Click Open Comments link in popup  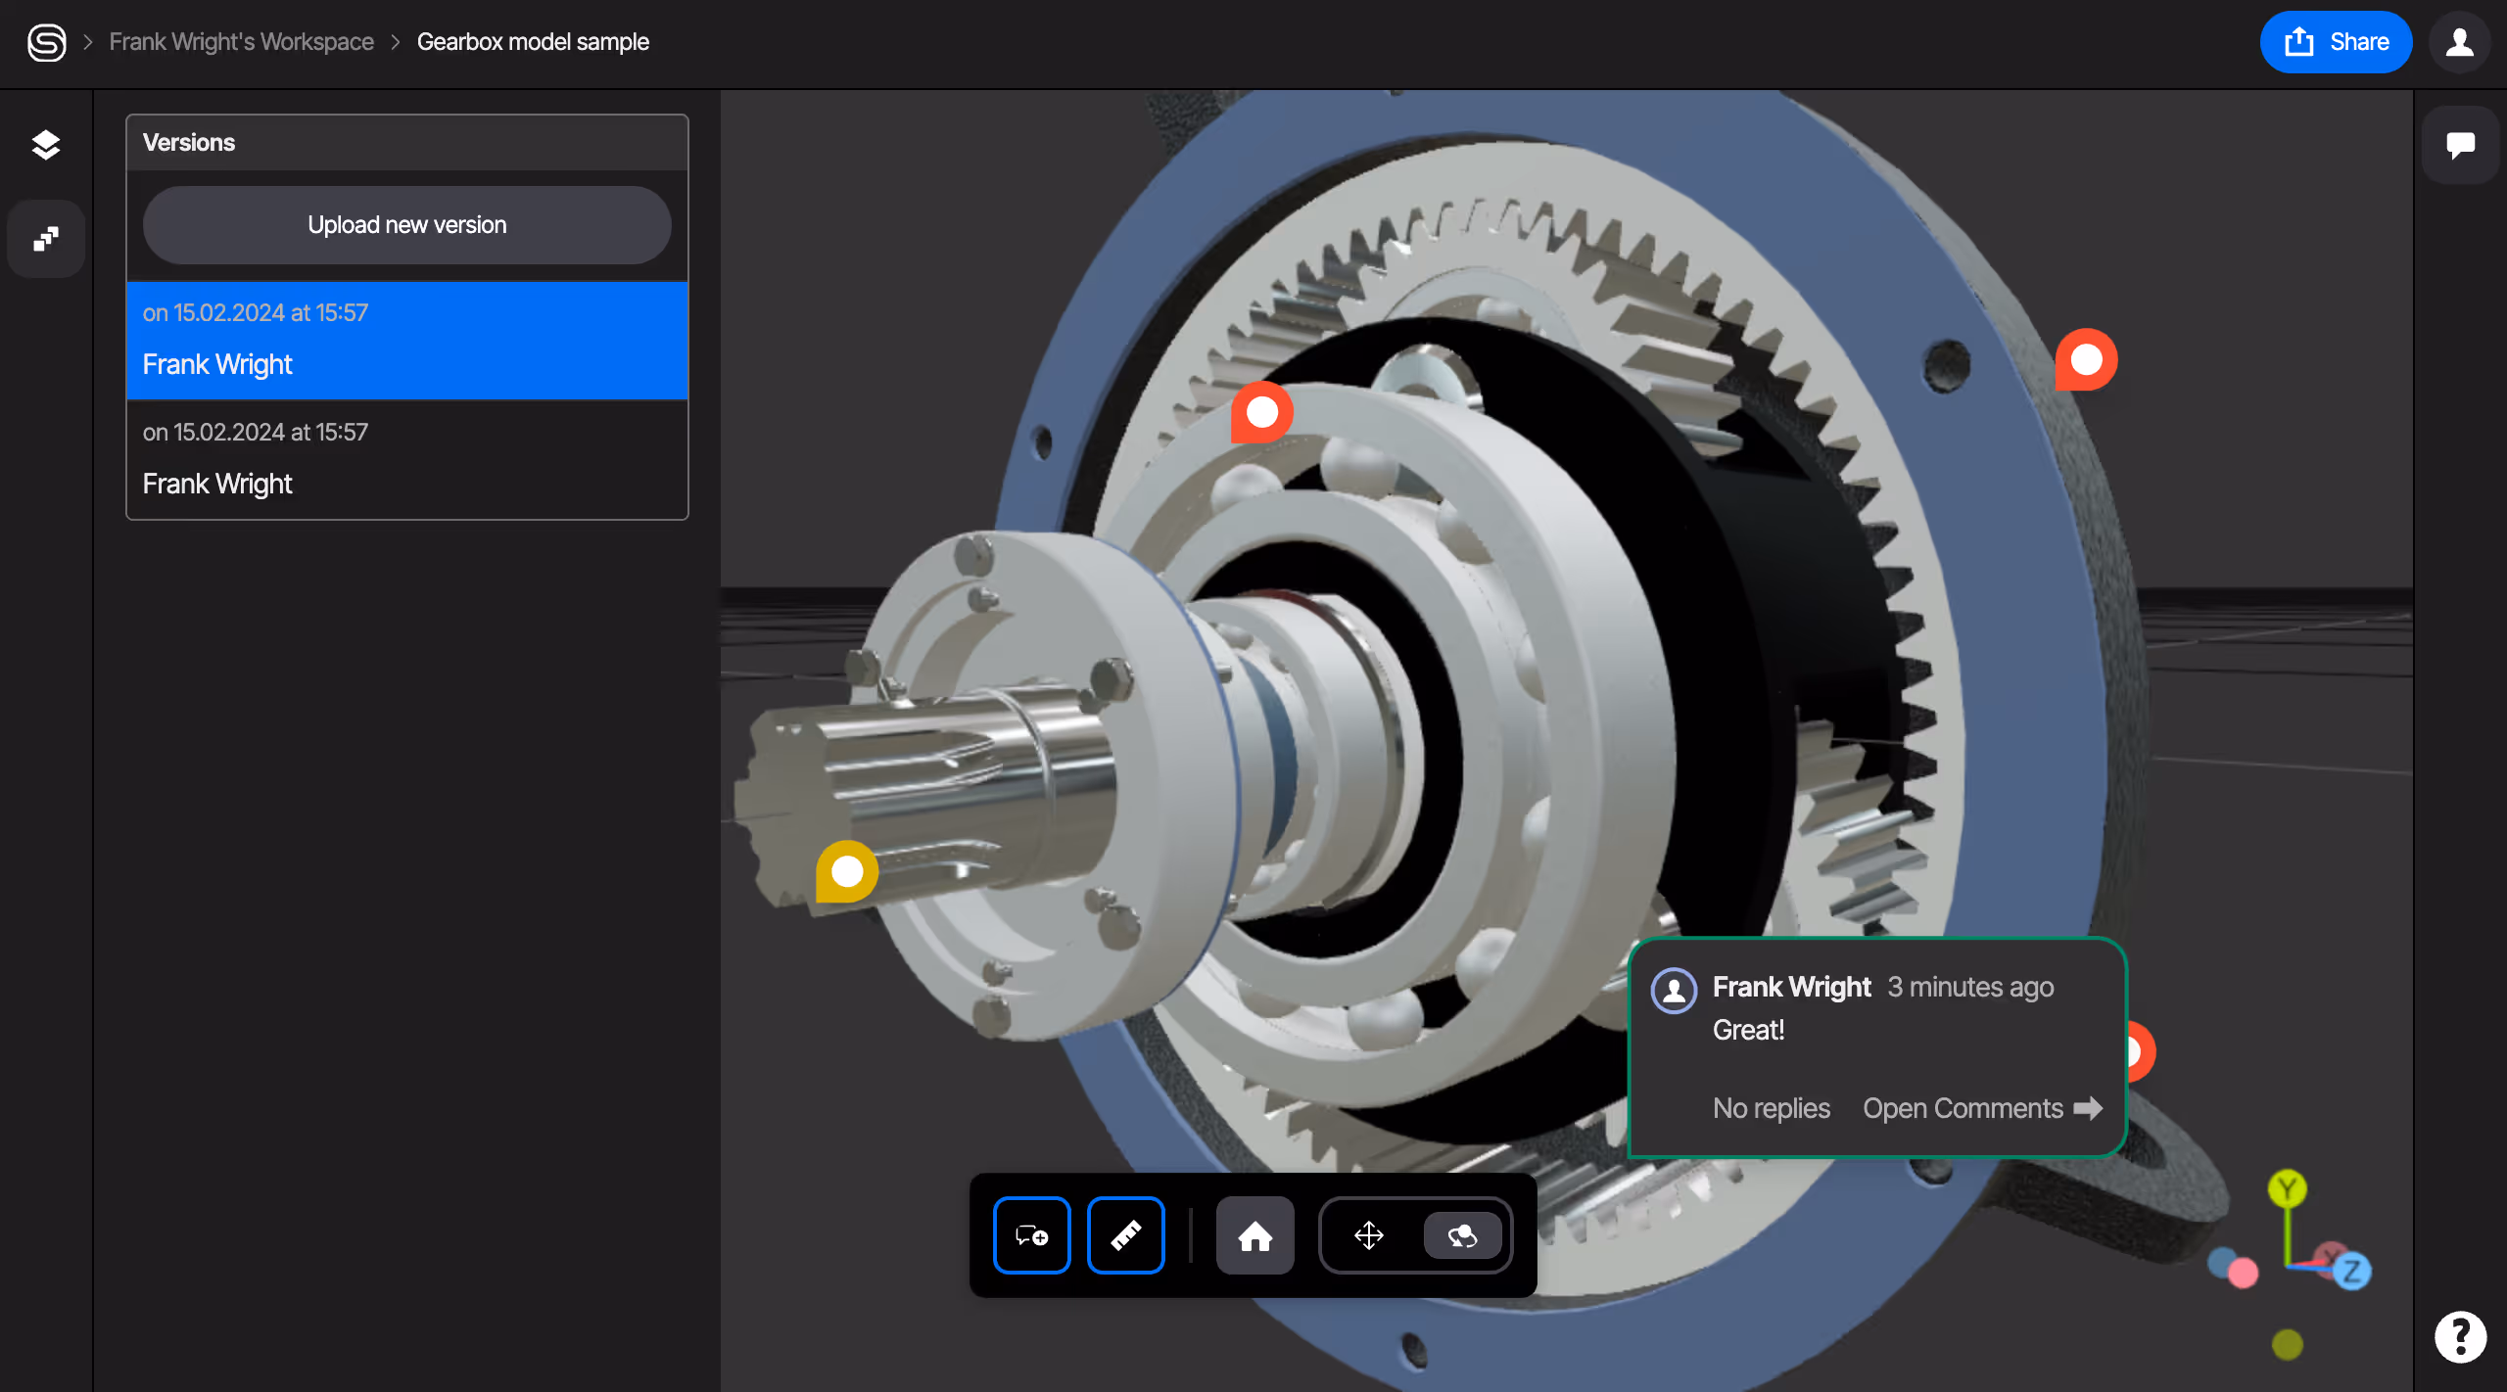[1983, 1108]
